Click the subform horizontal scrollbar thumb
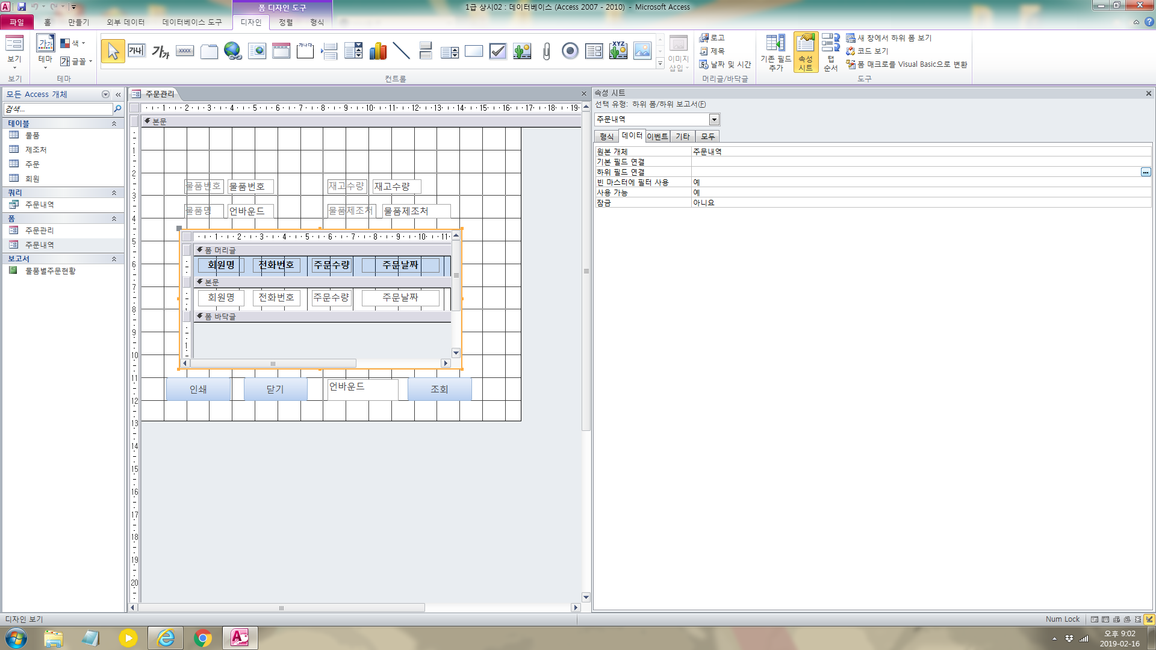Viewport: 1156px width, 650px height. coord(273,364)
